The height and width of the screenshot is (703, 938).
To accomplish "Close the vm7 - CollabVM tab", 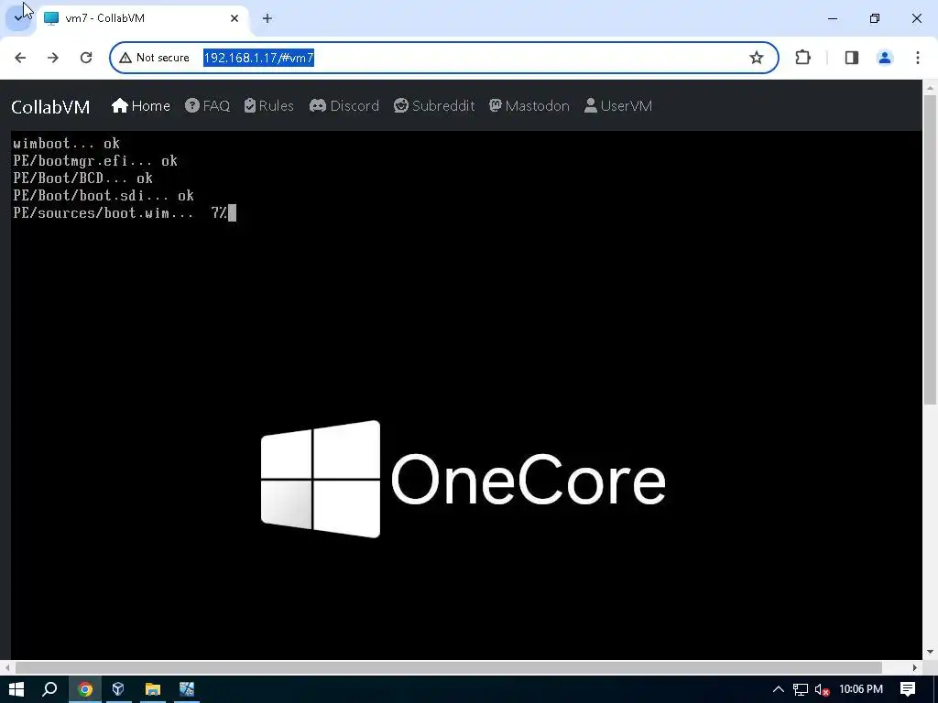I will tap(234, 18).
